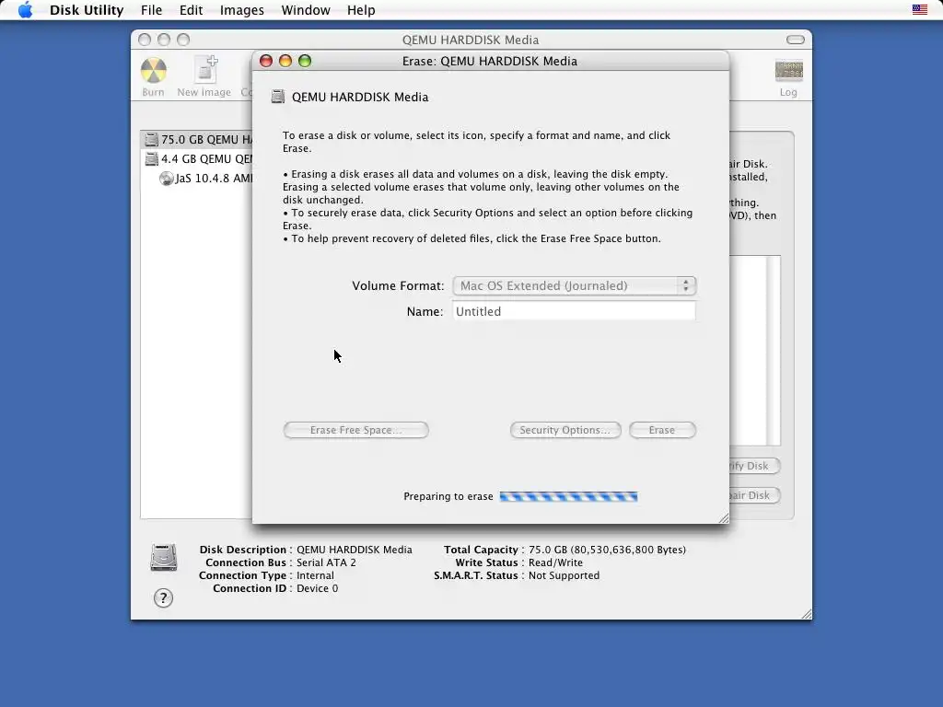Click the Erase button
Screen dimensions: 943x707
662,430
